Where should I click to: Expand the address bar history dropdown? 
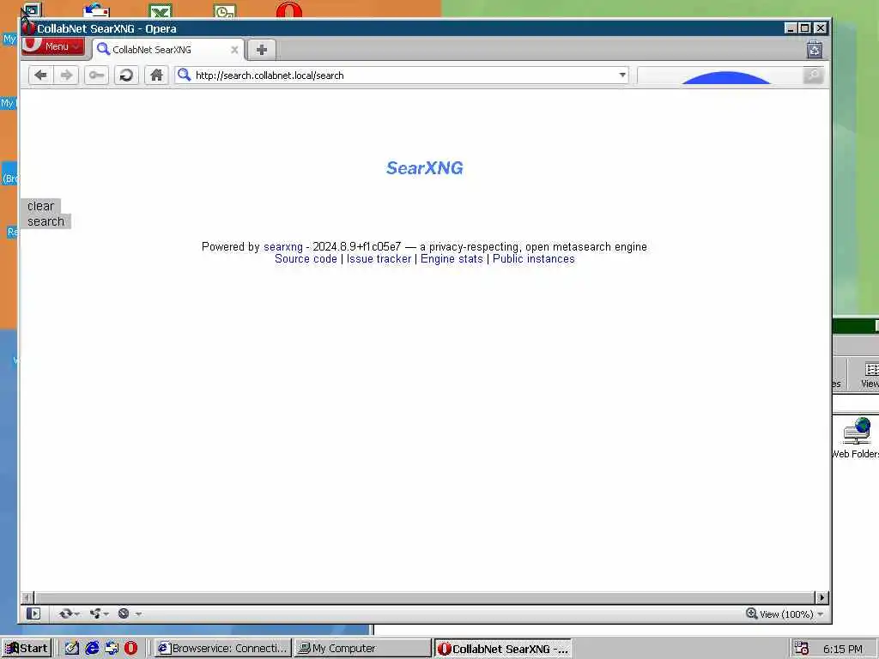coord(622,76)
